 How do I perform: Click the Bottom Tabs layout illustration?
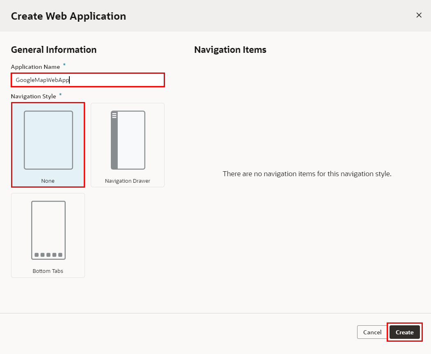pyautogui.click(x=48, y=230)
